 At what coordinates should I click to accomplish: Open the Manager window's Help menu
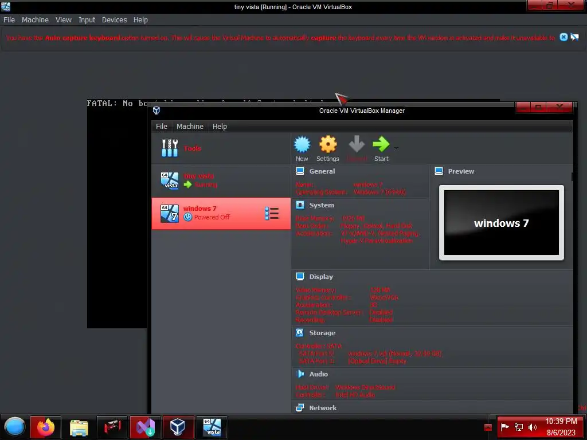220,127
